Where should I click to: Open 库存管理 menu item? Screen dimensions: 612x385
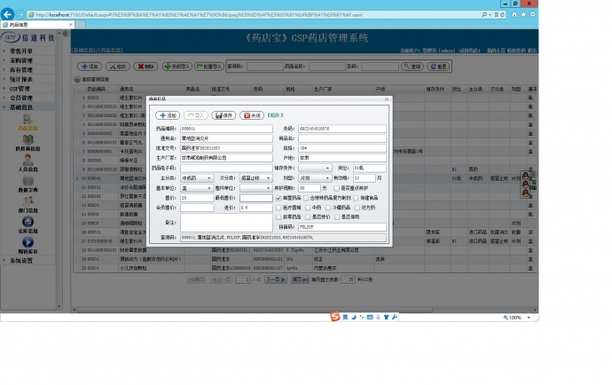click(x=21, y=70)
